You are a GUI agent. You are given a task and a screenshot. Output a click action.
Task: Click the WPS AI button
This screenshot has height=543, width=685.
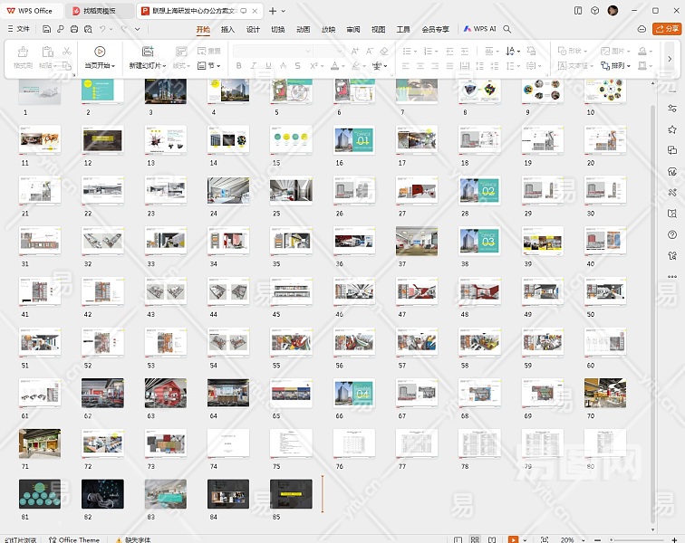480,29
